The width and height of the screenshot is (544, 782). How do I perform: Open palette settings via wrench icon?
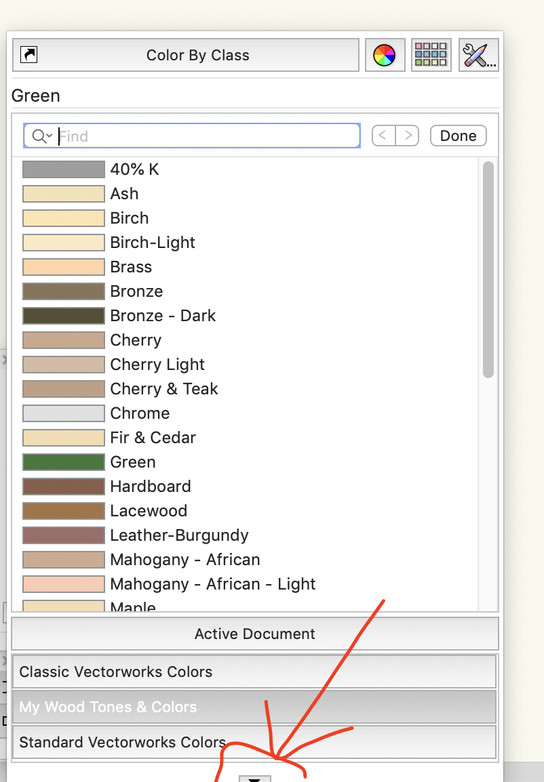(478, 55)
